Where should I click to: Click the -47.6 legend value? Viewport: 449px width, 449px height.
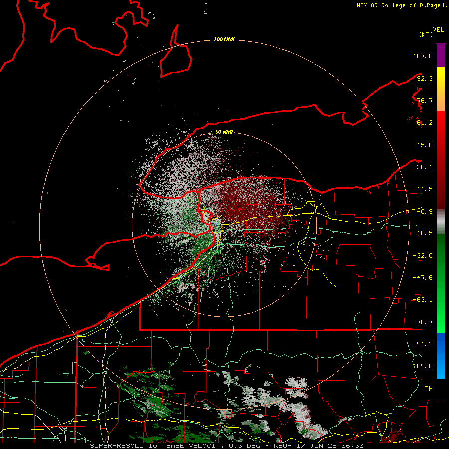pyautogui.click(x=423, y=278)
